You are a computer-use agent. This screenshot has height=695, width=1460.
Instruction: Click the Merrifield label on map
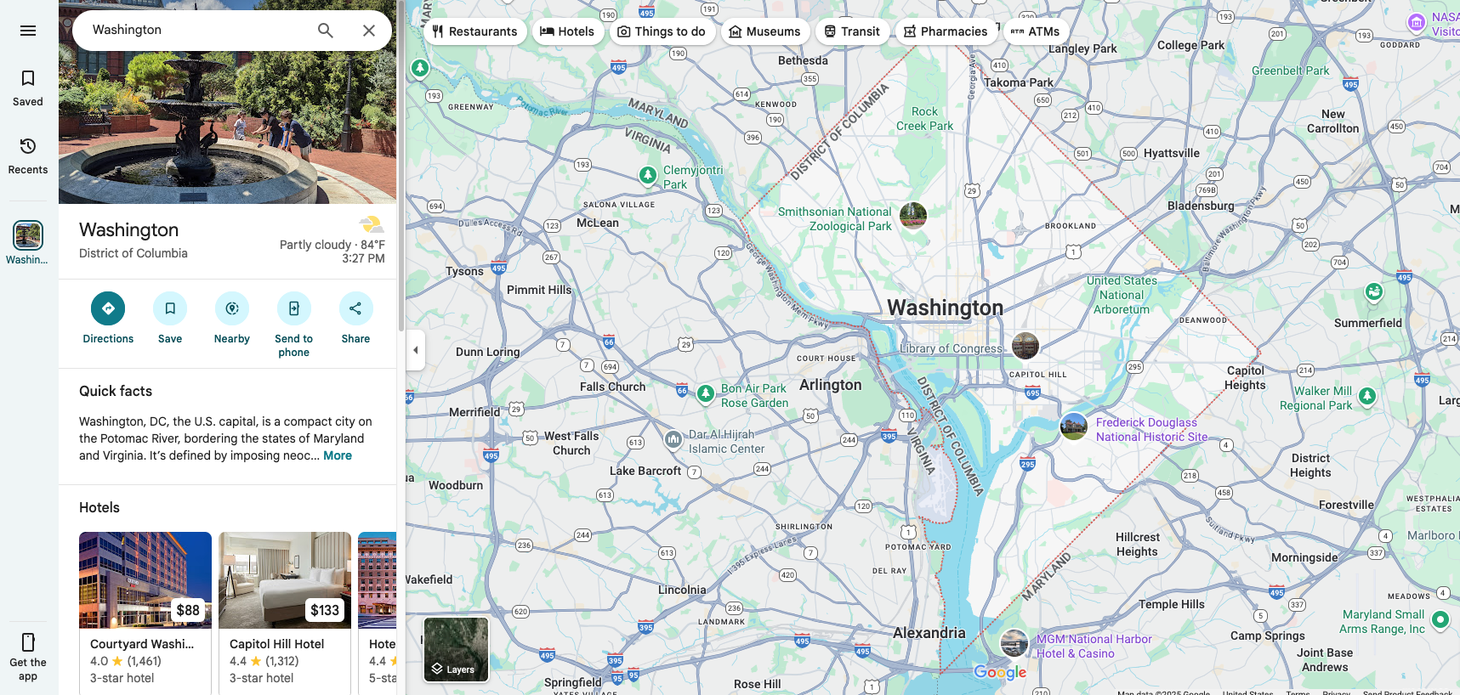474,412
